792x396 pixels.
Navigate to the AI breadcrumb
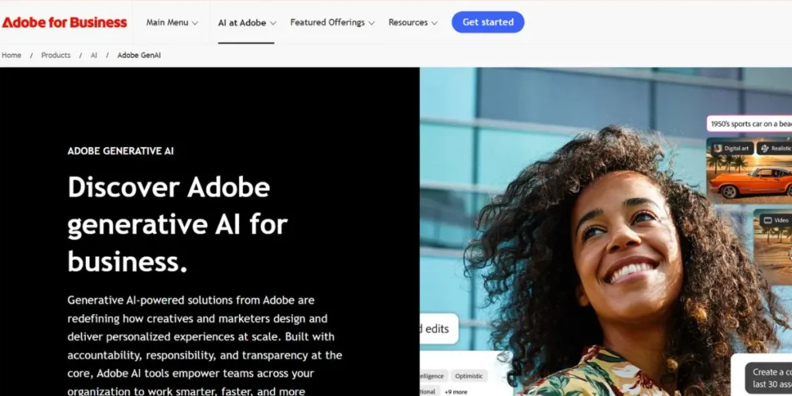click(94, 55)
